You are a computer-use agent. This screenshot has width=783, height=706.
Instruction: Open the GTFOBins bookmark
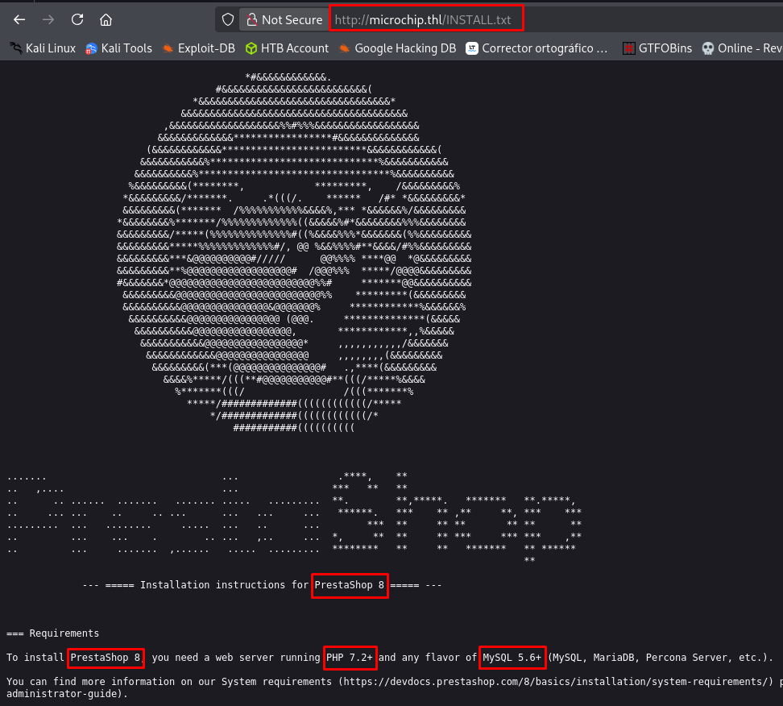[x=657, y=48]
